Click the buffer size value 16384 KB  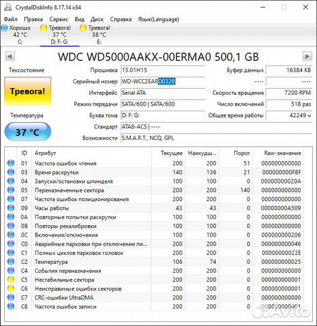tap(289, 70)
